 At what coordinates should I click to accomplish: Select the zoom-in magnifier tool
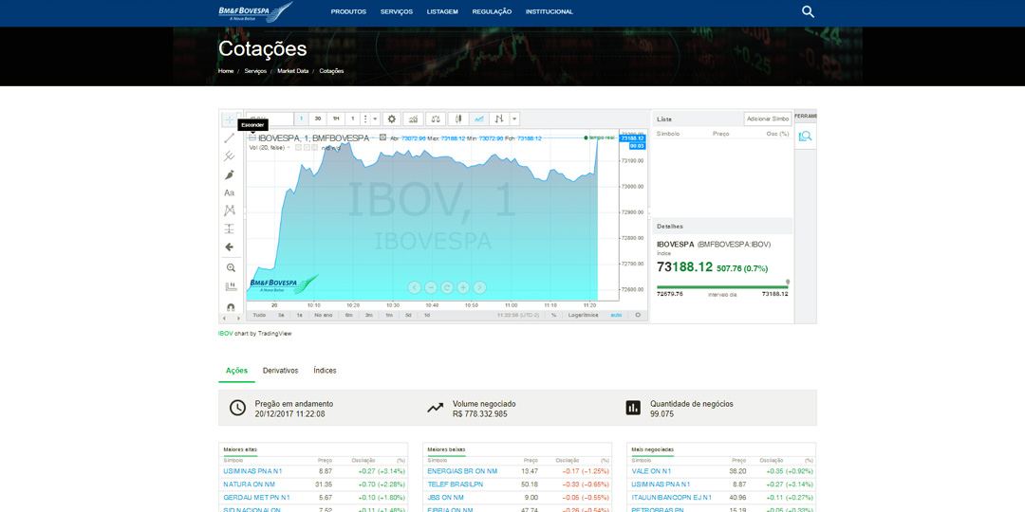(230, 267)
